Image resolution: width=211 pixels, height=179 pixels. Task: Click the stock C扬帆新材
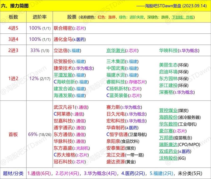117,89
